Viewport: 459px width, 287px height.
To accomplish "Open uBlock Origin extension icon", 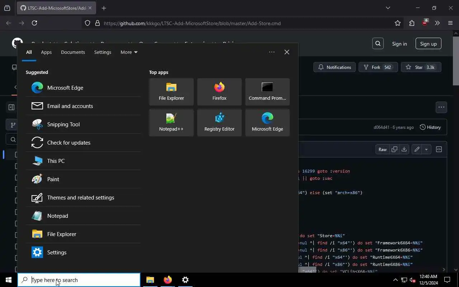I will tap(425, 23).
